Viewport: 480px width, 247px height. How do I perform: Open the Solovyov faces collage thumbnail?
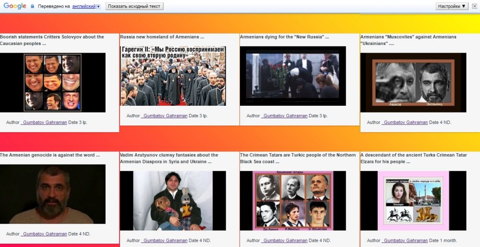(x=53, y=82)
